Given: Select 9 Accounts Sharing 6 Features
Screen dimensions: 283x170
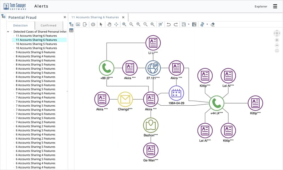Looking at the screenshot, I should (x=35, y=52).
